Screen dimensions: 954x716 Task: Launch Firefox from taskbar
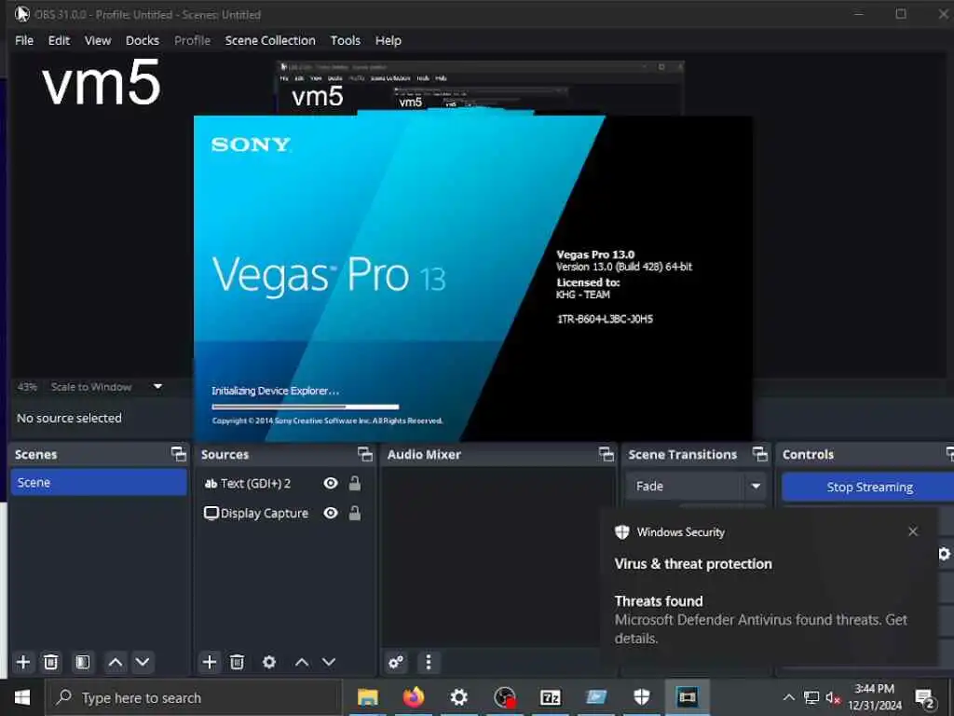(413, 697)
